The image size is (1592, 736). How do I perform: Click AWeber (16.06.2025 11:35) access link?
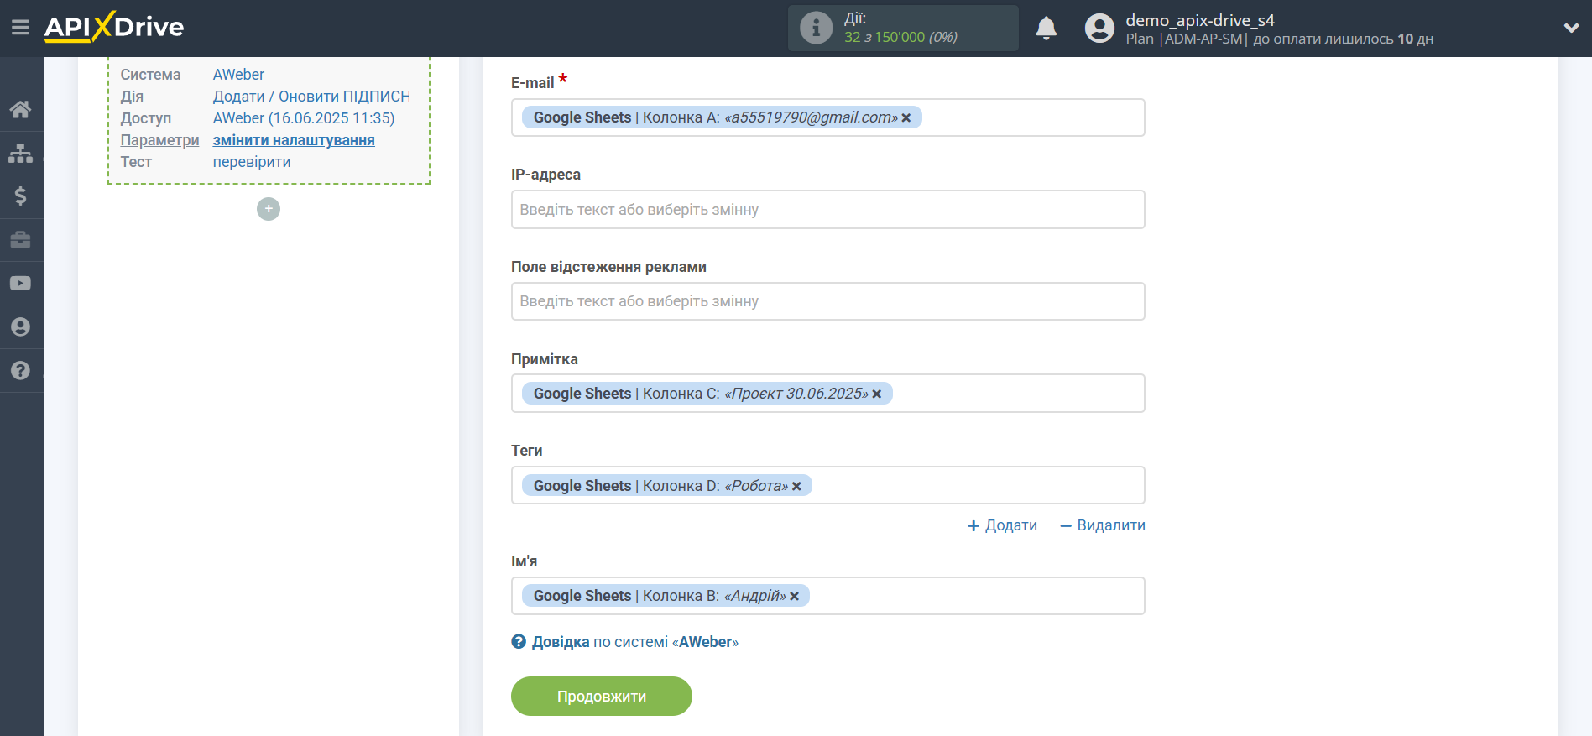tap(304, 118)
